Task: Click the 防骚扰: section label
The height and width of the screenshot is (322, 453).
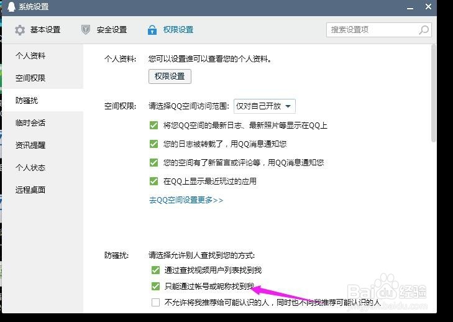Action: pos(116,255)
